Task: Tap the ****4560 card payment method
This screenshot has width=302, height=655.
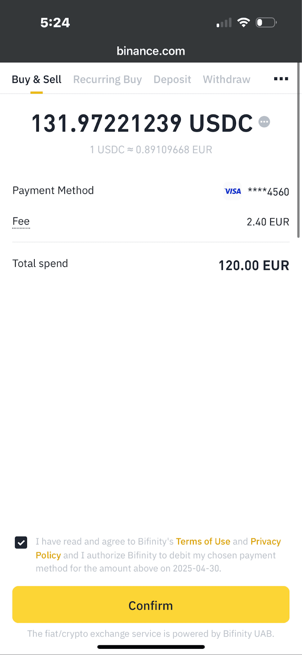Action: (x=268, y=192)
